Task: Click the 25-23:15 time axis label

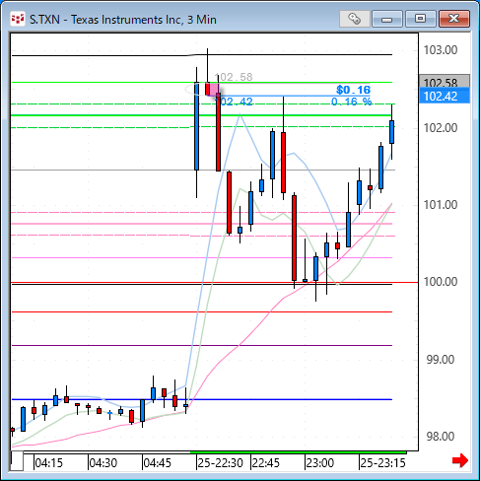Action: [383, 463]
